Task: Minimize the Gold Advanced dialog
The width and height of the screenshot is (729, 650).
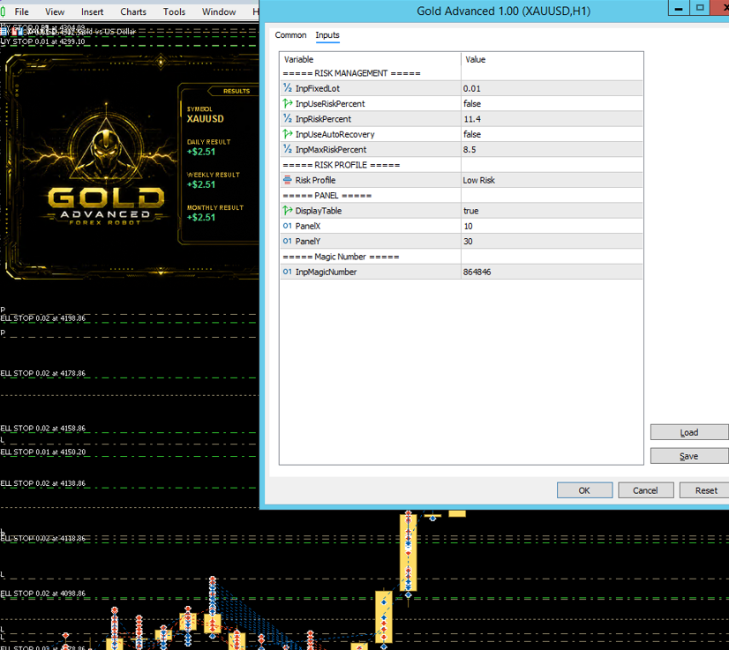Action: [679, 8]
